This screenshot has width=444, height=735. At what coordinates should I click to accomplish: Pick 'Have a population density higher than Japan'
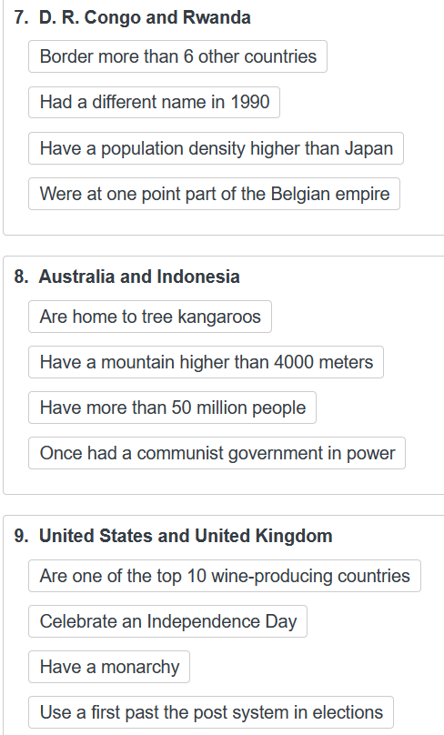coord(217,148)
